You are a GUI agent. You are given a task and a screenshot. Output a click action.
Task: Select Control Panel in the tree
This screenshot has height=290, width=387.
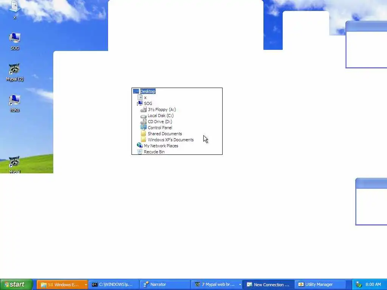tap(160, 128)
